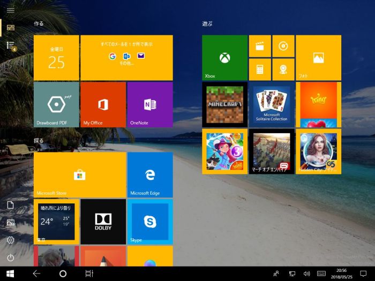Viewport: 375px width, 281px height.
Task: Open the Calculator small tile
Action: [260, 70]
